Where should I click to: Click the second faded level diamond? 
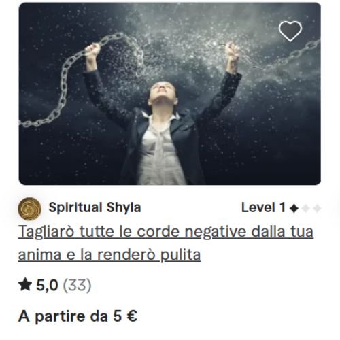305,209
